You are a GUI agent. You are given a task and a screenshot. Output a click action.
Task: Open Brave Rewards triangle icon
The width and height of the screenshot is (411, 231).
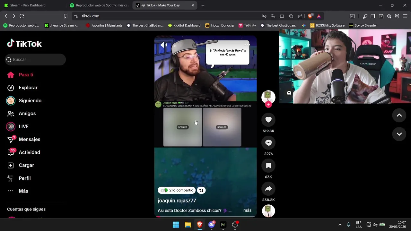[319, 16]
